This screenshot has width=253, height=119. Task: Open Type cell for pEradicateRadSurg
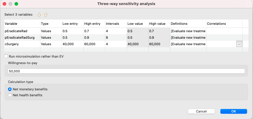pos(51,38)
